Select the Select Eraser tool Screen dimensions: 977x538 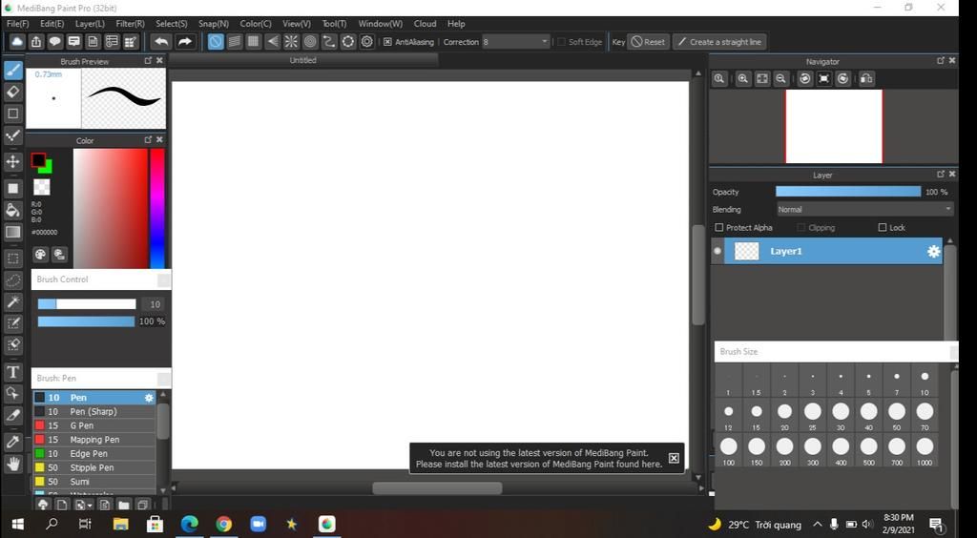click(x=13, y=345)
